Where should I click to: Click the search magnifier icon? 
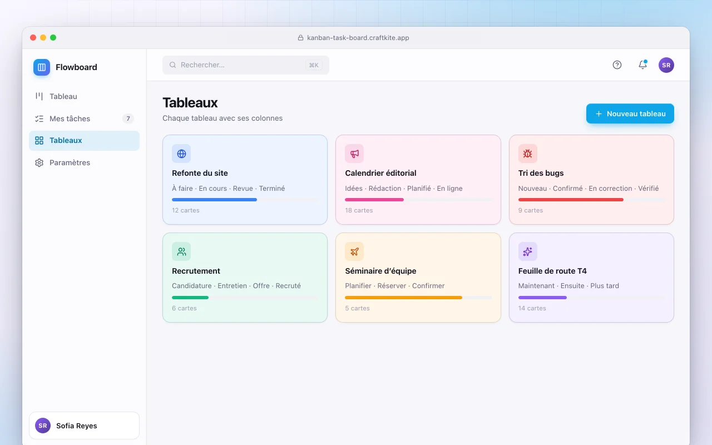(173, 65)
